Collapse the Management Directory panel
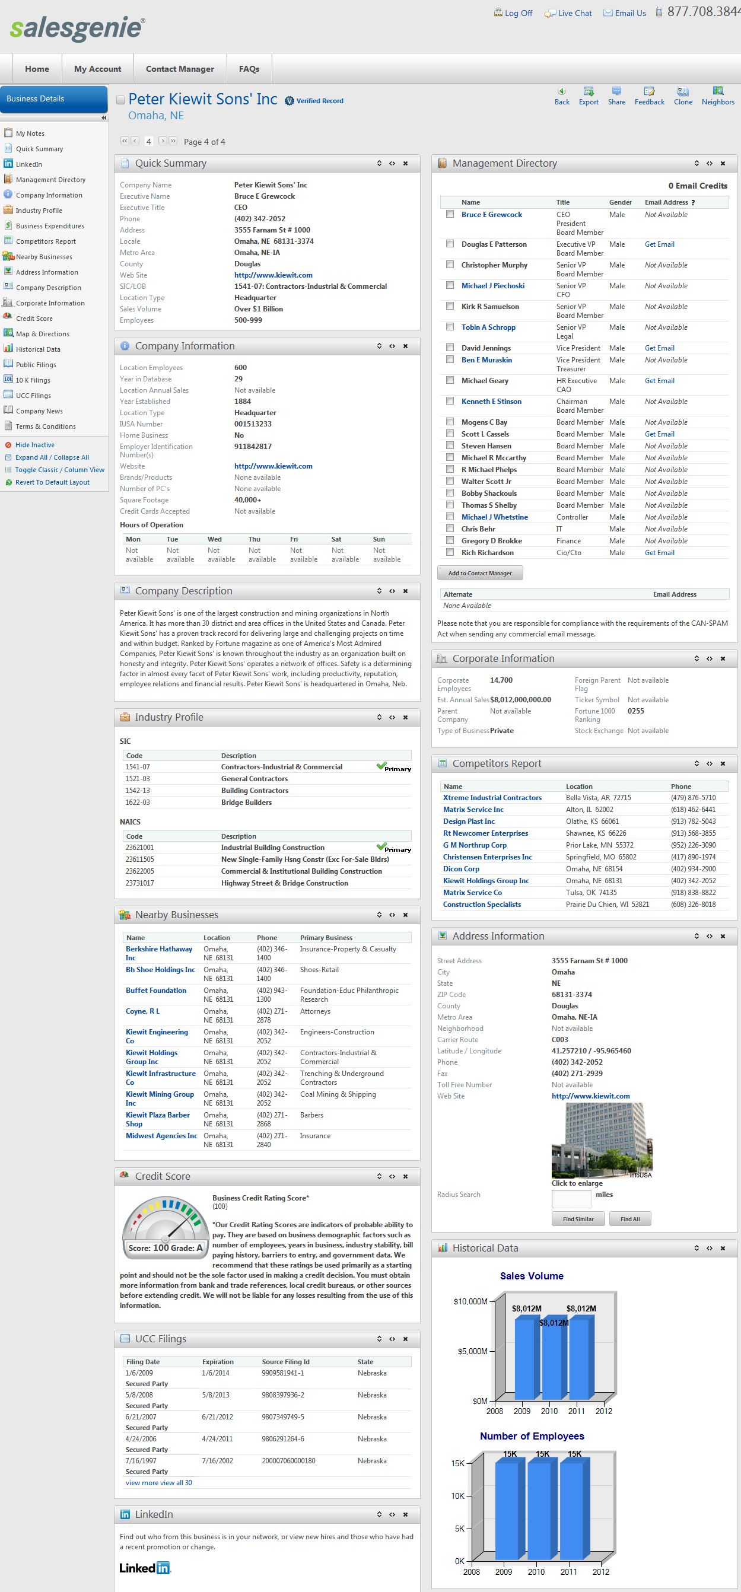 coord(697,164)
